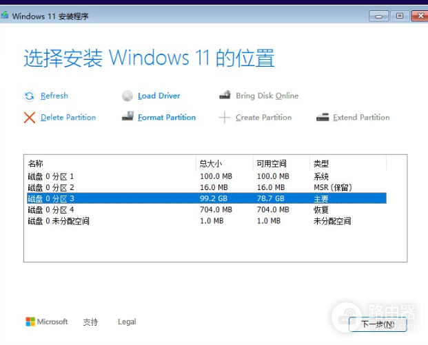This screenshot has width=428, height=345.
Task: Click the MSR (保留) type cell
Action: tap(333, 187)
